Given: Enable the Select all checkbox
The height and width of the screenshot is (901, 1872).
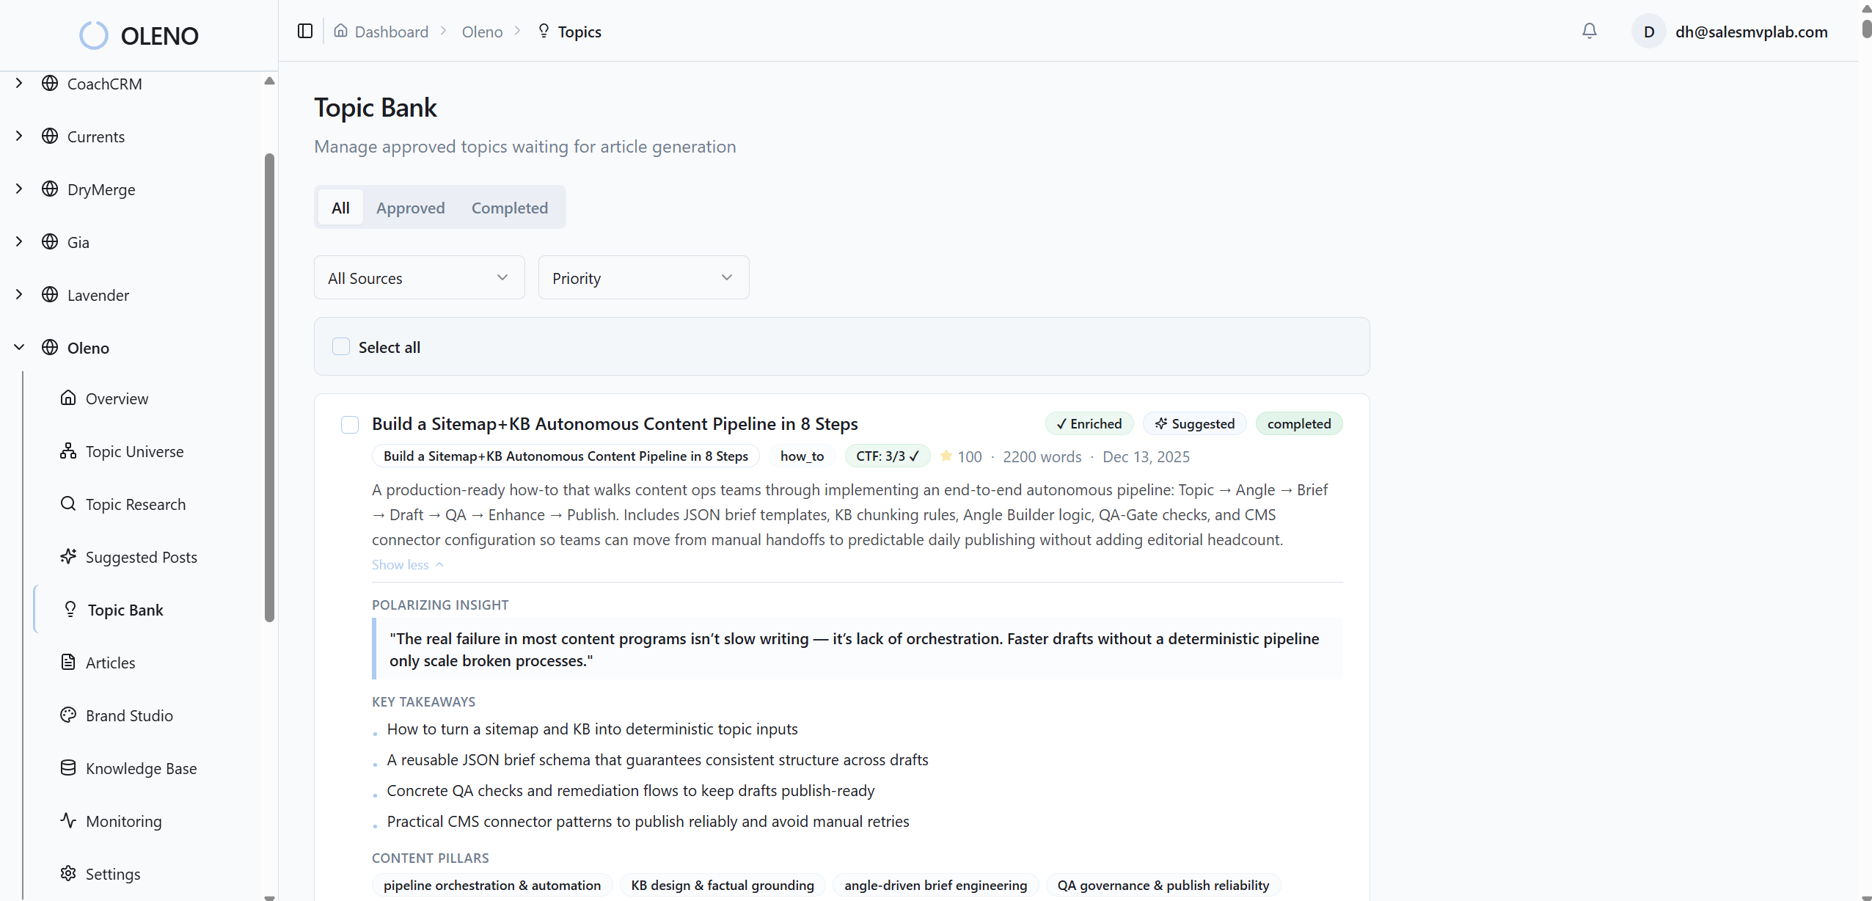Looking at the screenshot, I should [340, 346].
